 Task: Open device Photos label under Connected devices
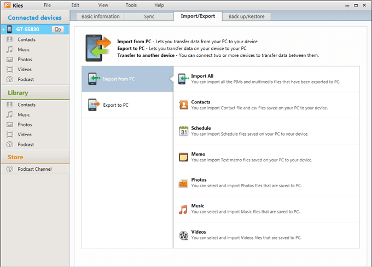click(x=25, y=60)
